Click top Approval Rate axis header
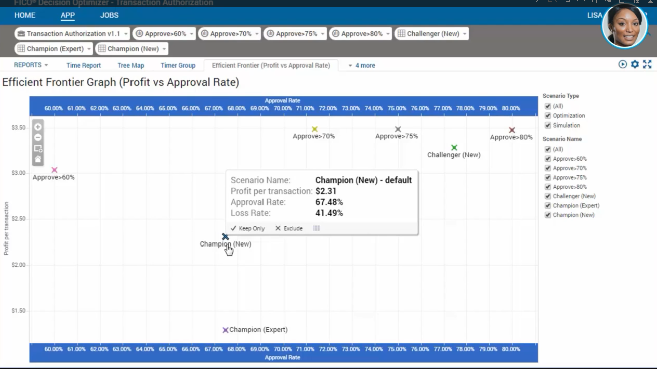 click(283, 100)
